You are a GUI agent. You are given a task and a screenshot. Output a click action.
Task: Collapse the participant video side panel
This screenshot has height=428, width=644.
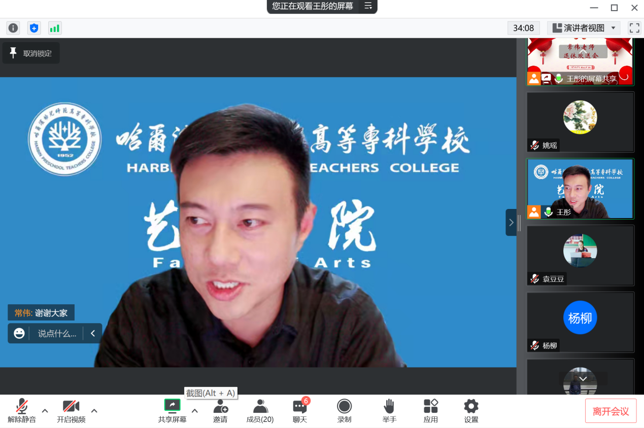[511, 223]
